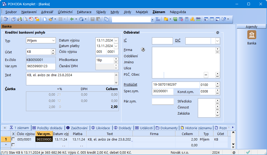The height and width of the screenshot is (155, 267).
Task: Click the Agendy panel header button
Action: [251, 27]
